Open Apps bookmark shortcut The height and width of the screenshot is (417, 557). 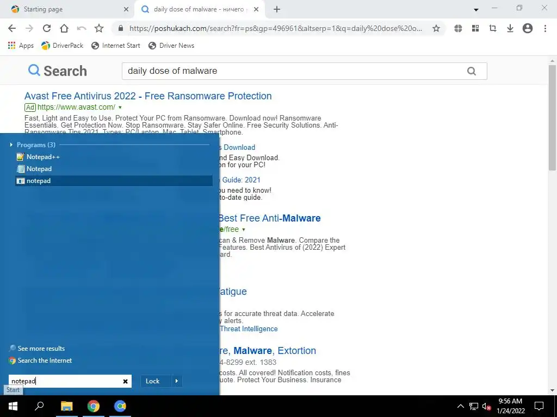click(21, 46)
